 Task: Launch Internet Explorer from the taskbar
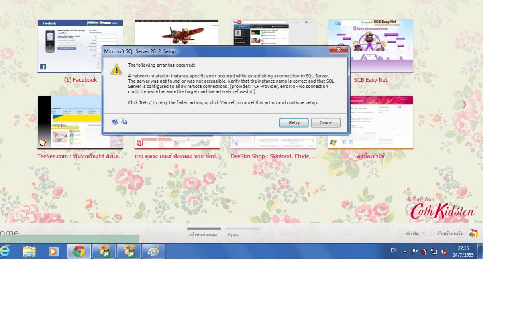5,251
